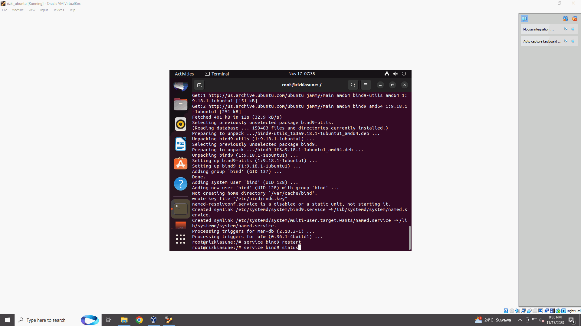
Task: Click the Type here to search box
Action: point(58,320)
